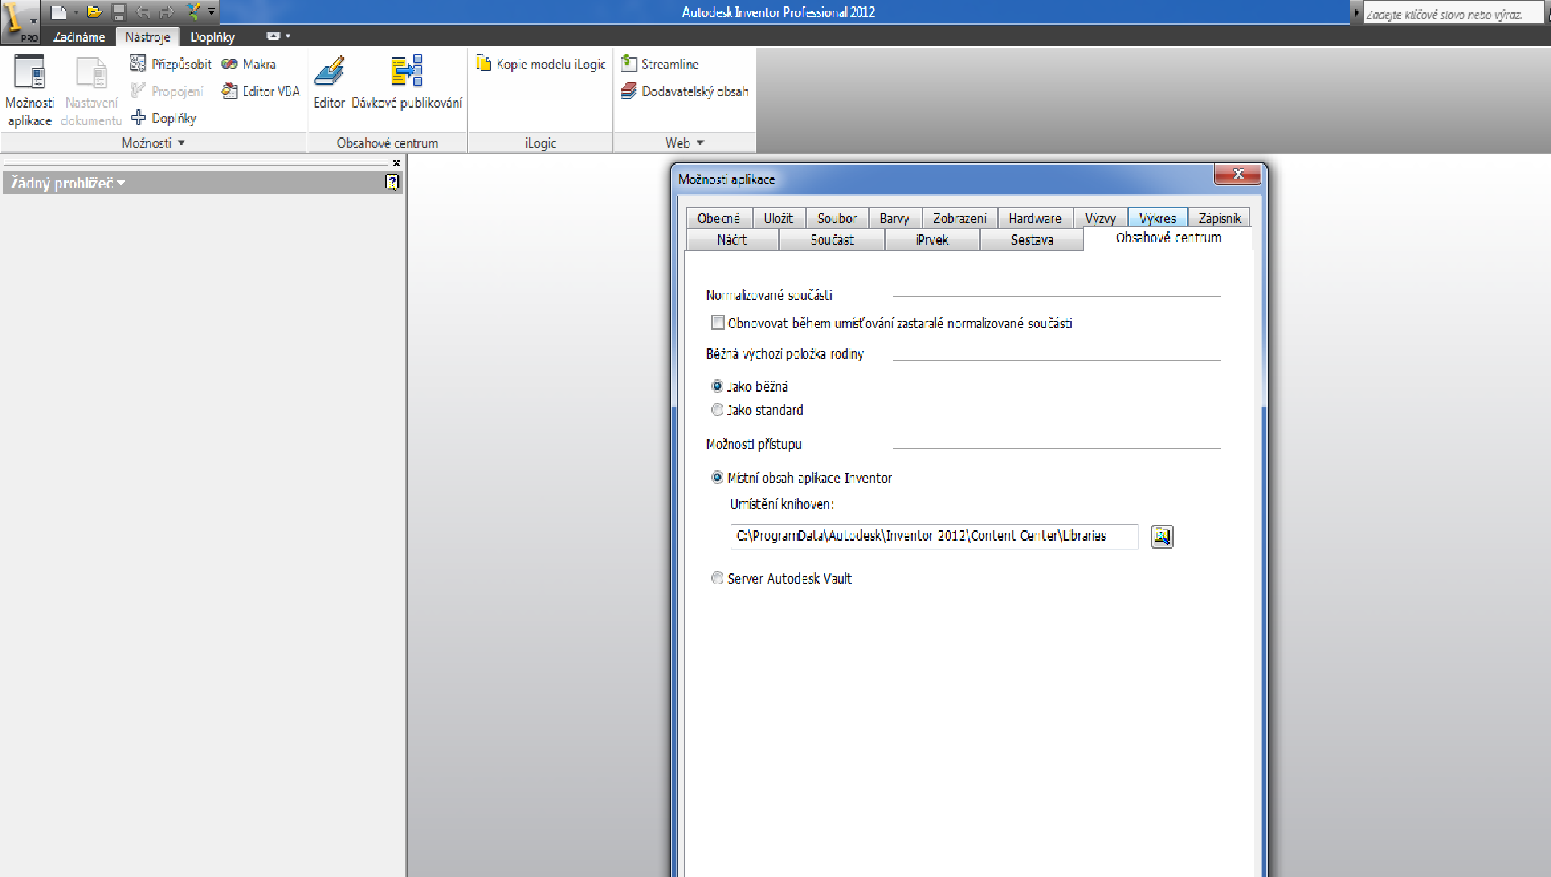1551x877 pixels.
Task: Click the Přizpůsobit tool icon
Action: (138, 64)
